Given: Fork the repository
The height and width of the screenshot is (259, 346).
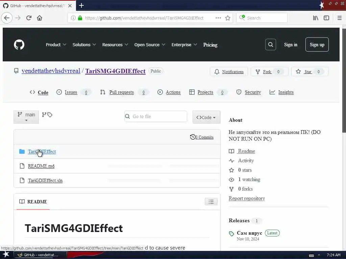Looking at the screenshot, I should (269, 71).
